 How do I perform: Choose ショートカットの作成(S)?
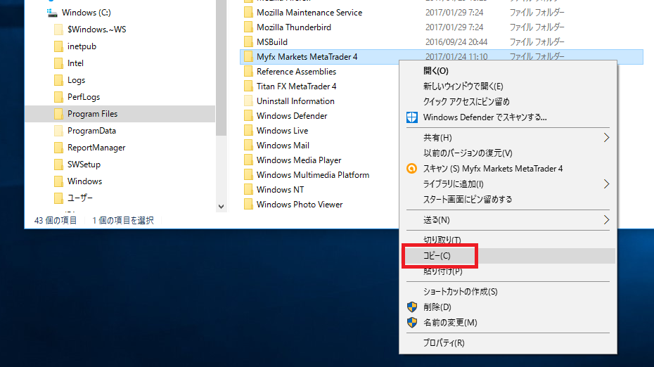508,292
